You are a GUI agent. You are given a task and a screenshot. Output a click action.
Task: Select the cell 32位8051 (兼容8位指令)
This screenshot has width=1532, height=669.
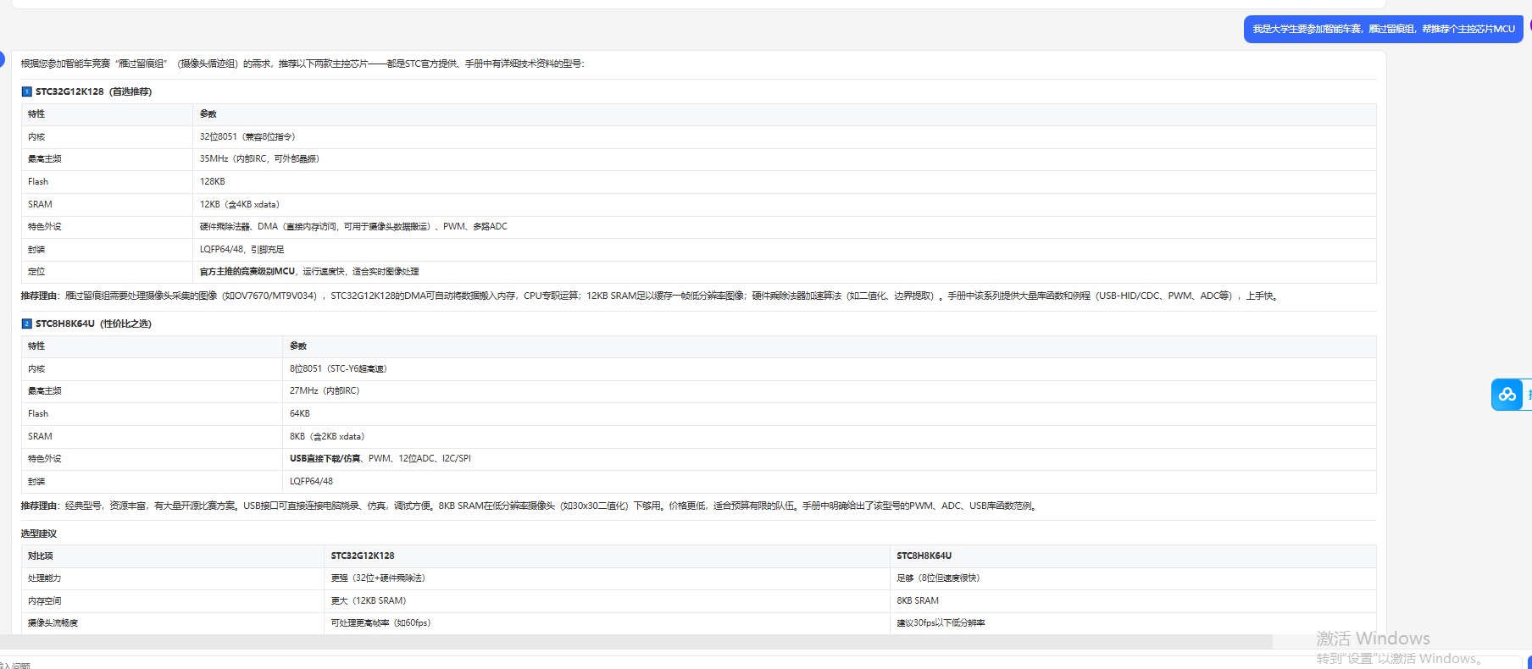click(247, 136)
